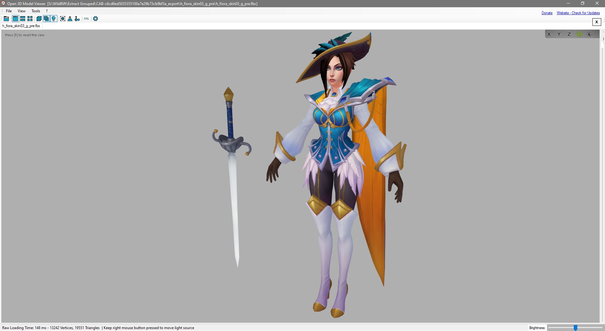
Task: Open a model file with the folder icon
Action: [6, 19]
